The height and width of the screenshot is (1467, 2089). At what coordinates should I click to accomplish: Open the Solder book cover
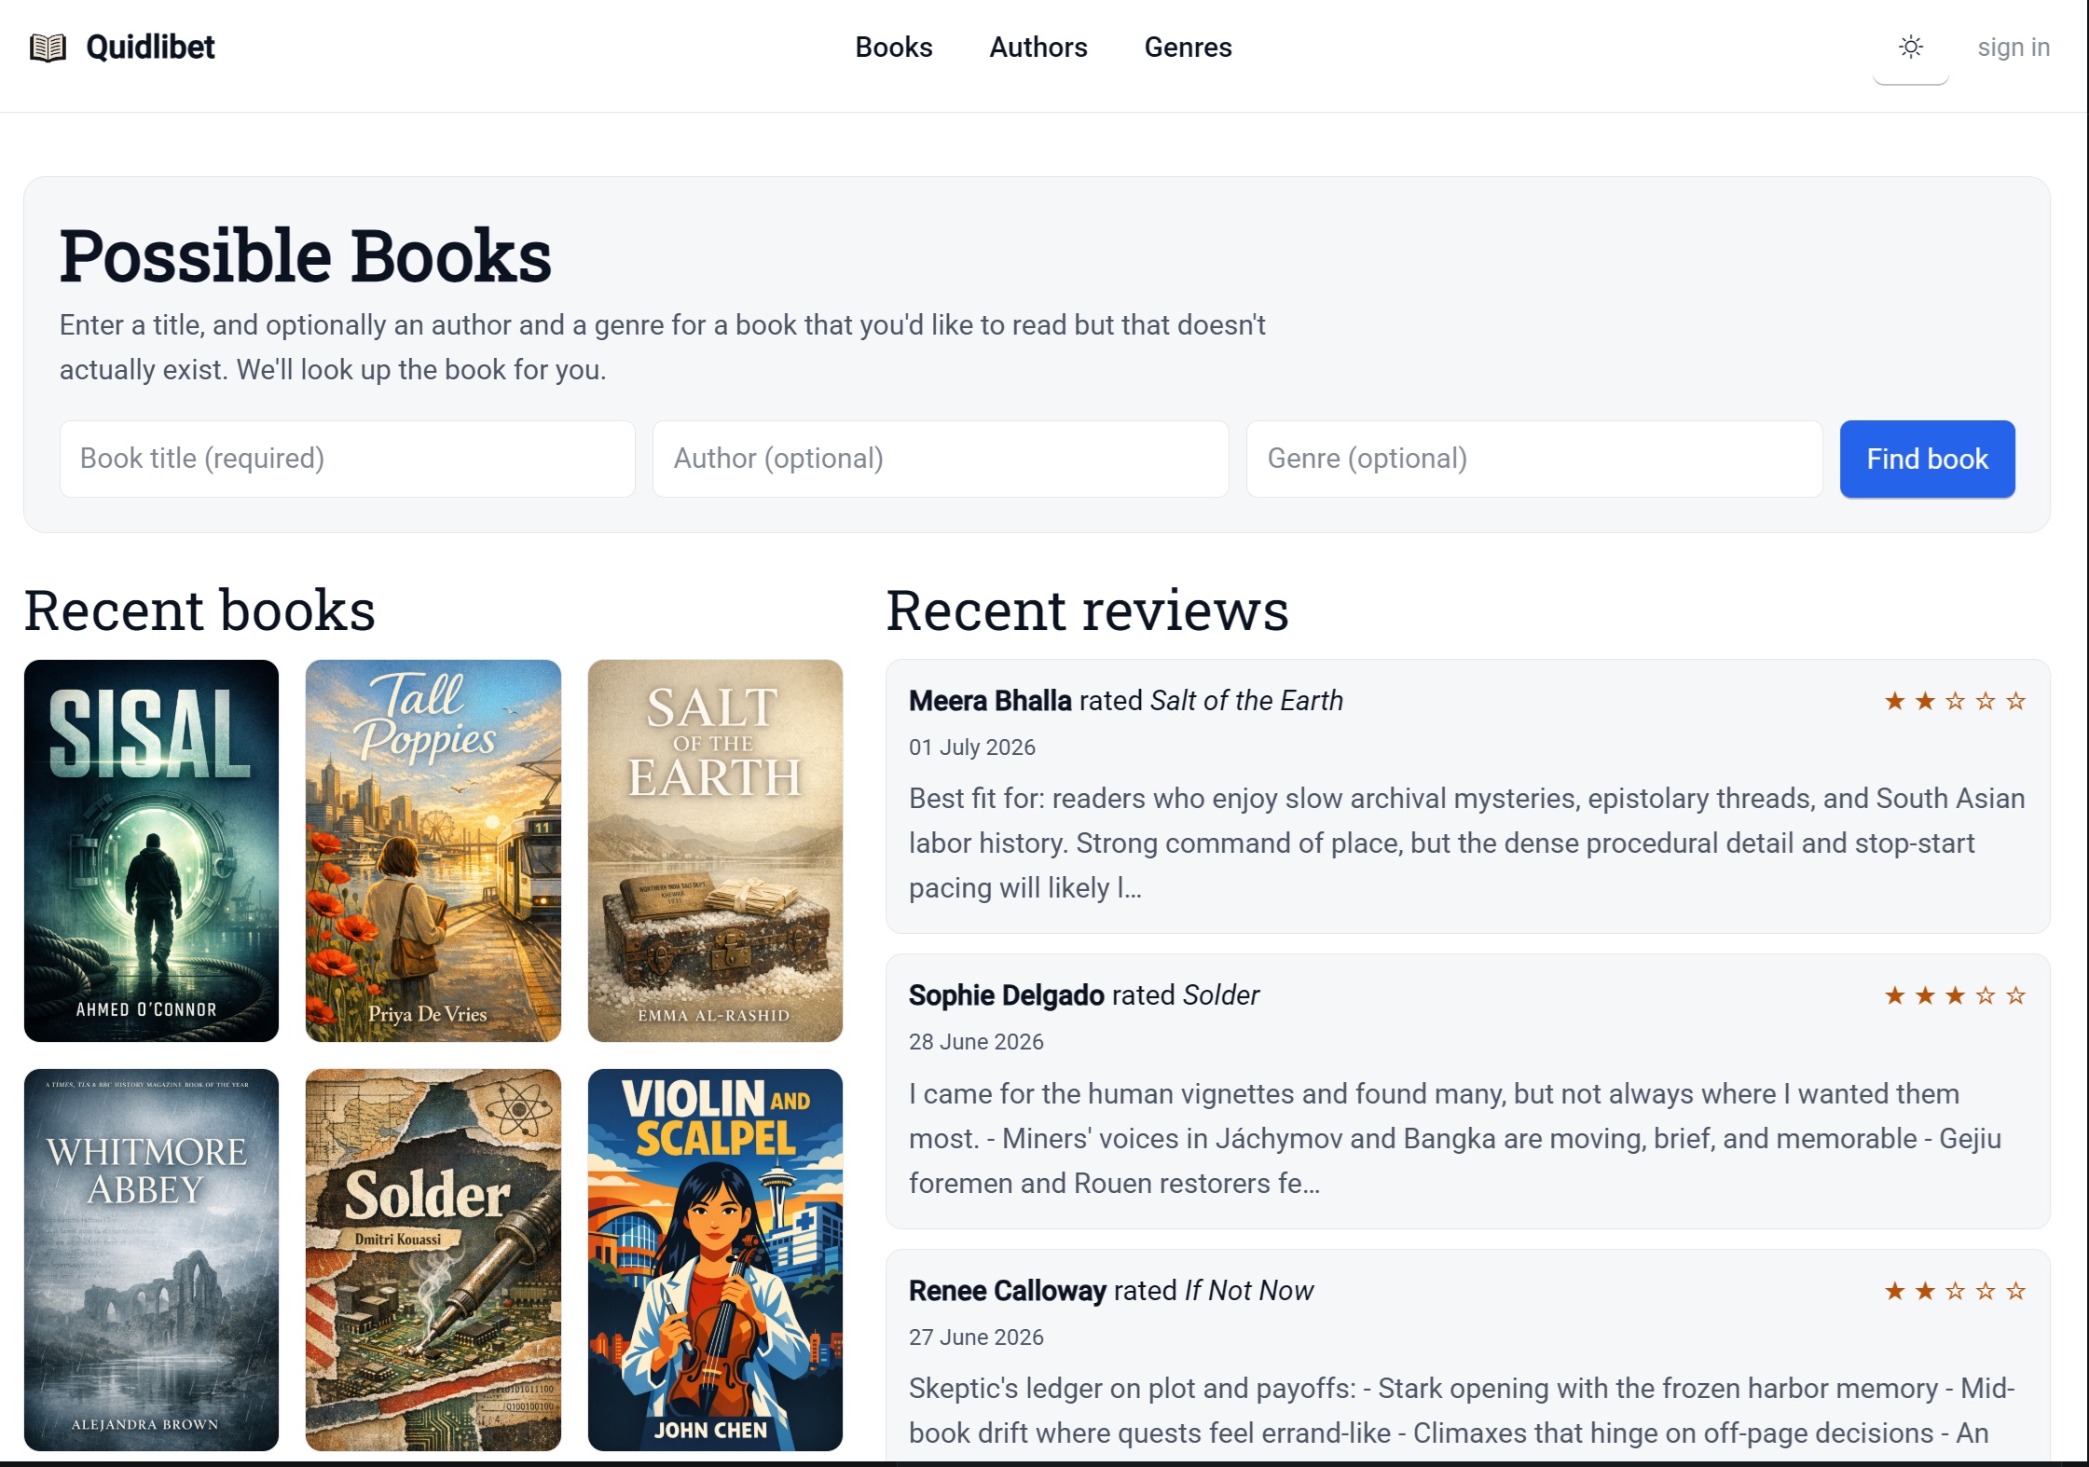[x=433, y=1259]
